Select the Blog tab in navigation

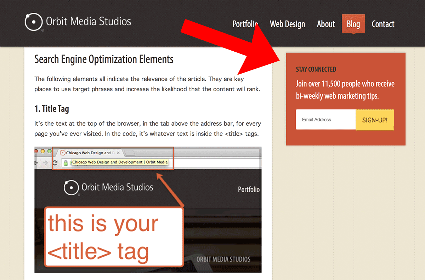[353, 24]
